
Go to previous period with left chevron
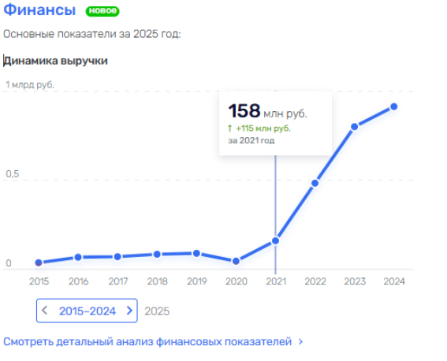coord(44,311)
